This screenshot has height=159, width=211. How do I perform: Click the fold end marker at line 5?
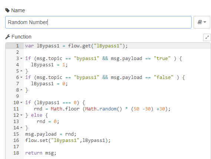(22, 71)
